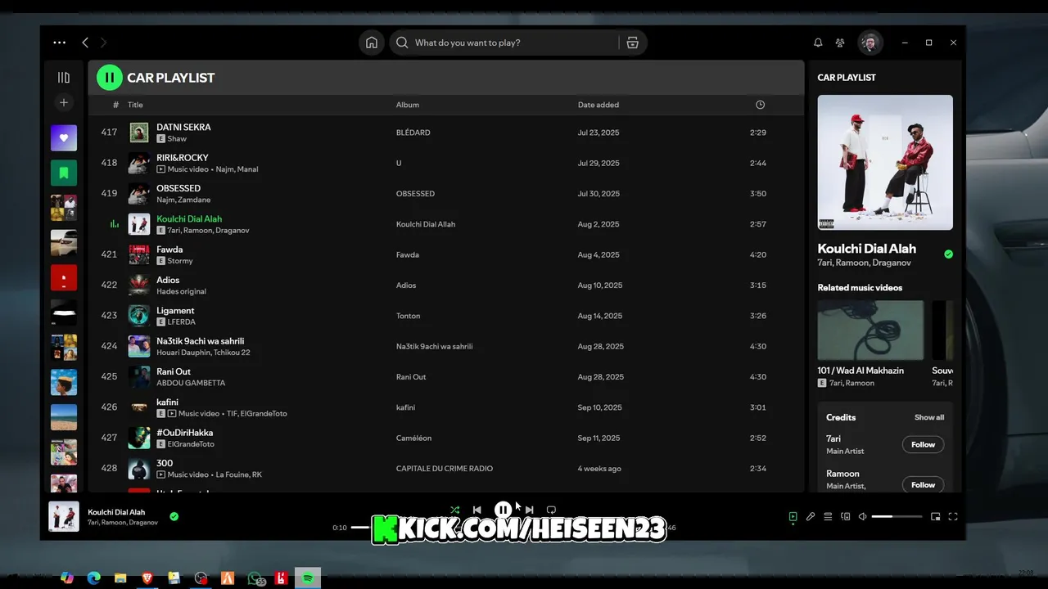Screen dimensions: 1048x589
Task: Pause playback in the bottom player
Action: [x=503, y=510]
